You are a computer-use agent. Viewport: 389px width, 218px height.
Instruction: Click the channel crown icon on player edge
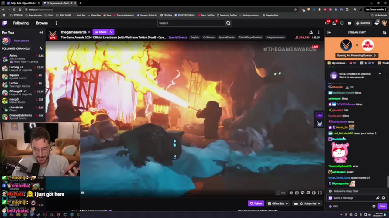pos(319,115)
